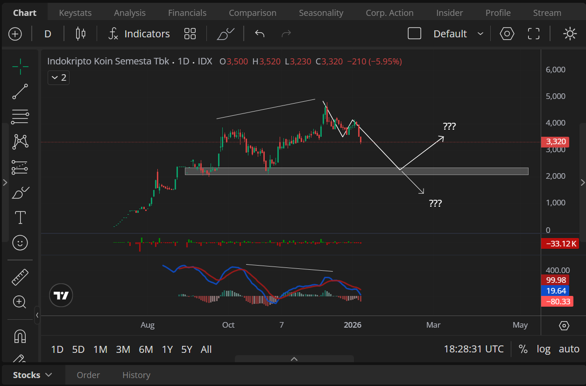
Task: Set the range to 1Y
Action: click(x=167, y=349)
